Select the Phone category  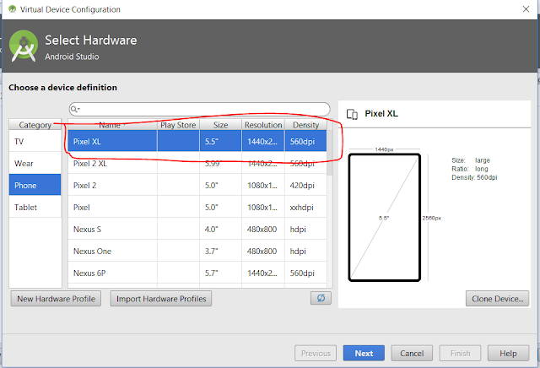tap(35, 185)
